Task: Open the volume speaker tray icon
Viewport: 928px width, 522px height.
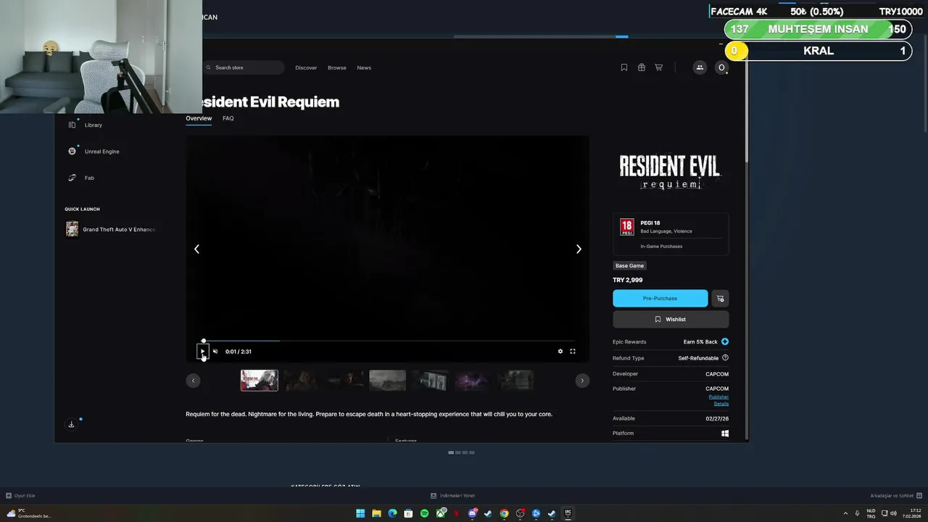Action: pyautogui.click(x=893, y=513)
